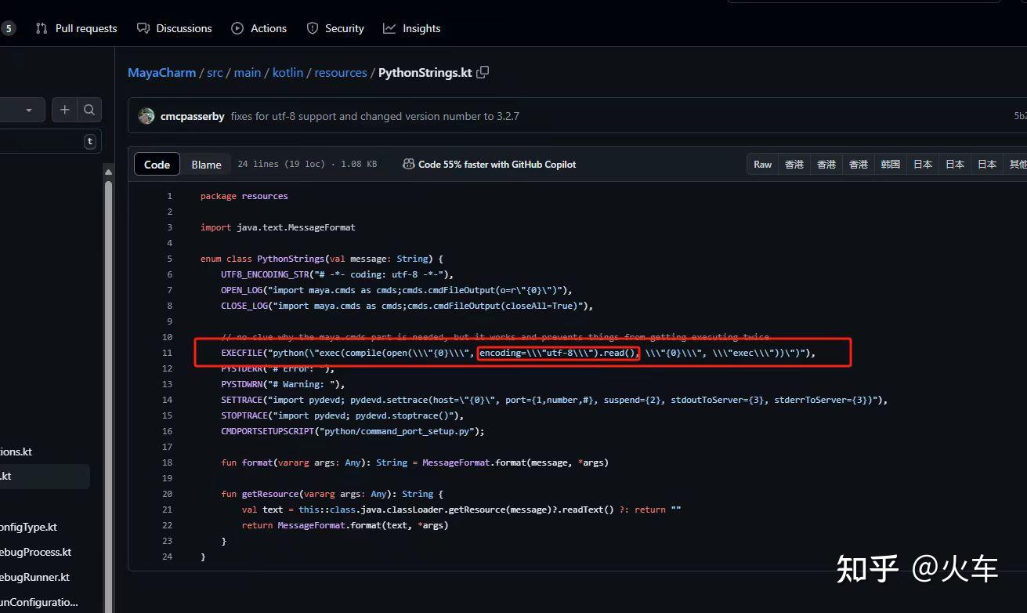The width and height of the screenshot is (1027, 613).
Task: Switch to the Code view toggle
Action: click(x=157, y=165)
